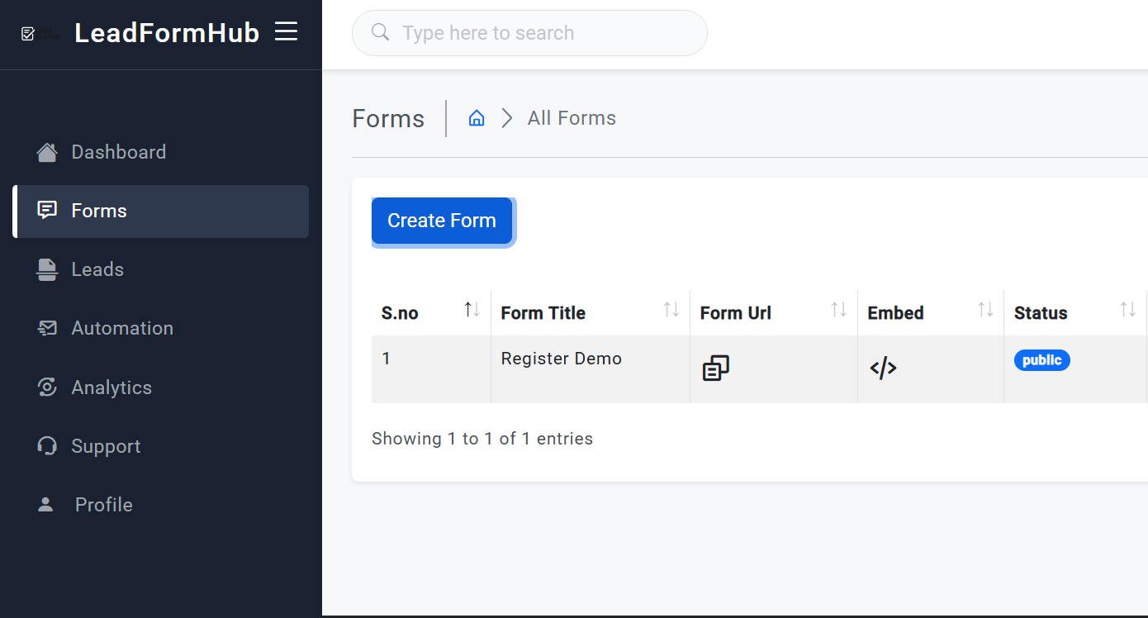The width and height of the screenshot is (1148, 618).
Task: Click the All Forms breadcrumb
Action: coord(572,118)
